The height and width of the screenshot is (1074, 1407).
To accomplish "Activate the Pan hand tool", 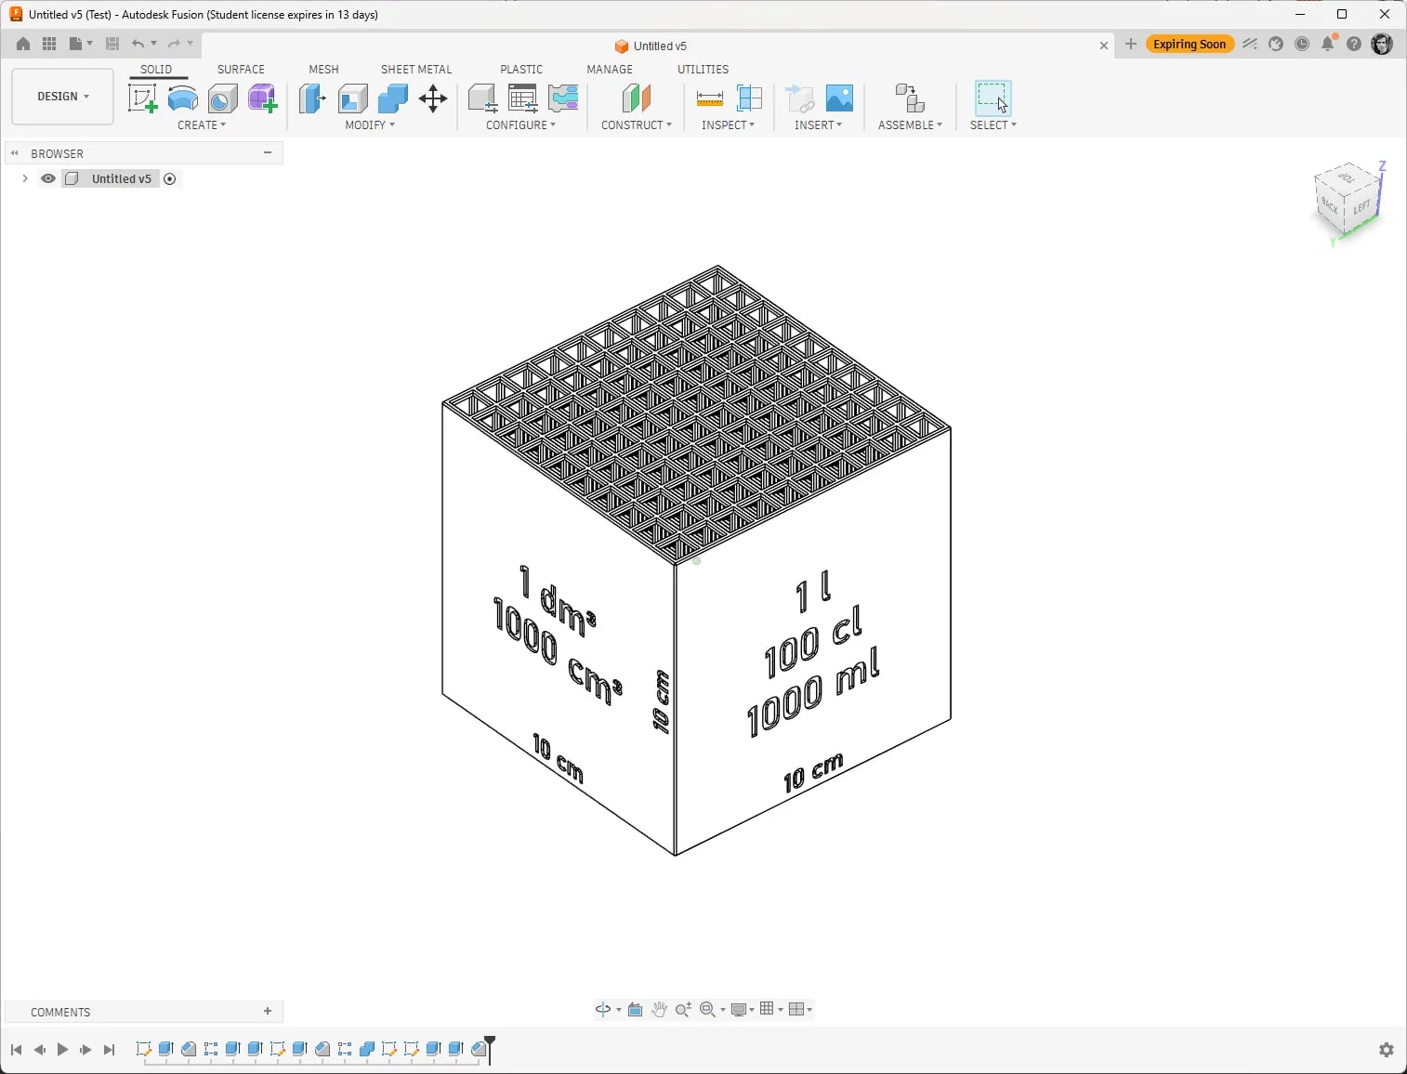I will pyautogui.click(x=659, y=1010).
